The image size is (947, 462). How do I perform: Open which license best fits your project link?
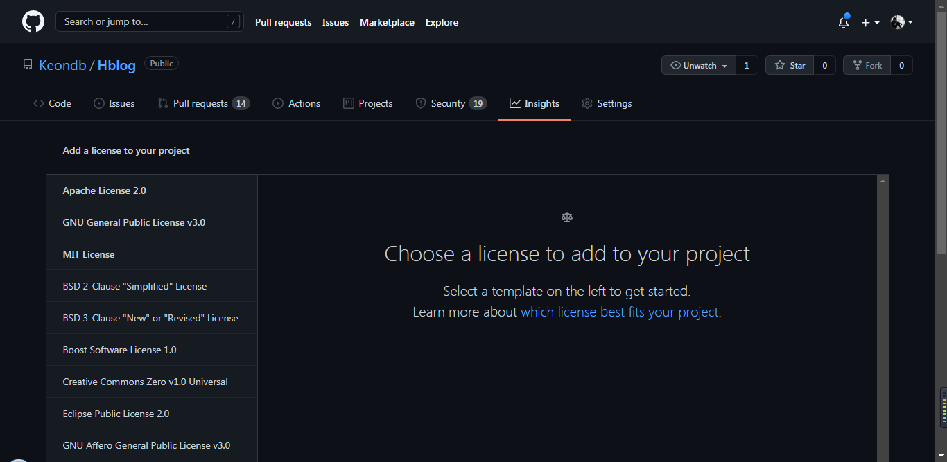(x=620, y=312)
